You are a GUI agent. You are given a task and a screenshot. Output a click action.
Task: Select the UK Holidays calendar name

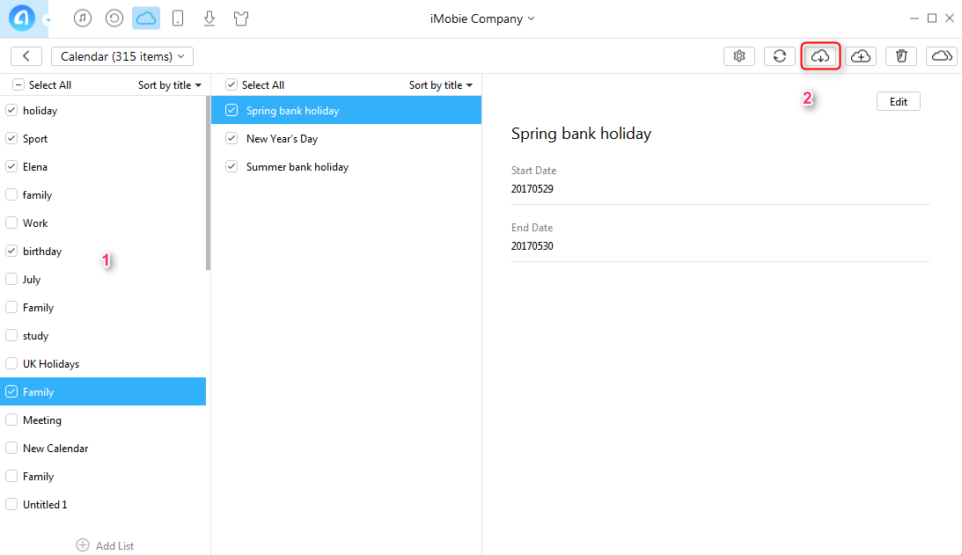coord(51,363)
